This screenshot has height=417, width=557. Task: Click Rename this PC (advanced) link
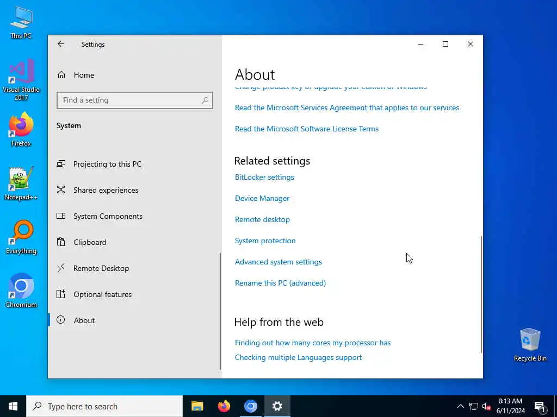[280, 283]
